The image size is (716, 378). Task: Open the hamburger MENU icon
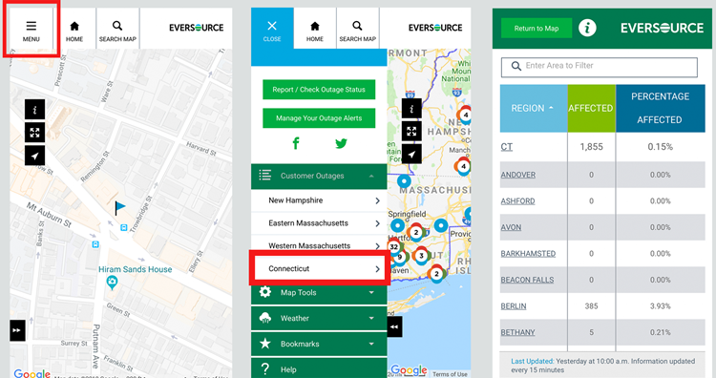click(32, 30)
